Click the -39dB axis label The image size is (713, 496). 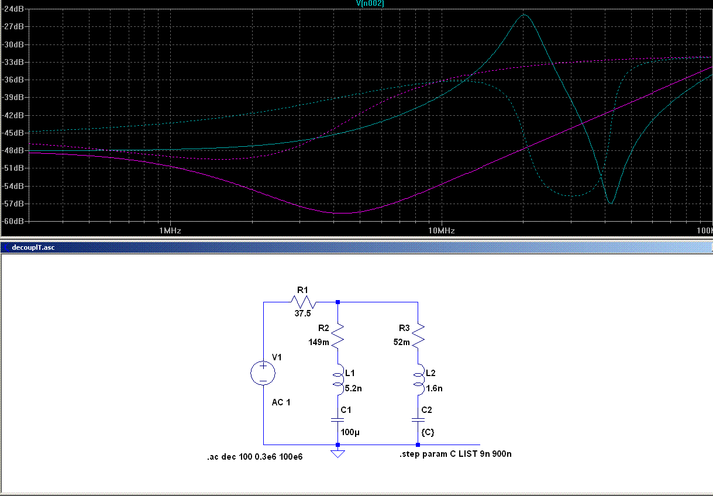point(12,97)
